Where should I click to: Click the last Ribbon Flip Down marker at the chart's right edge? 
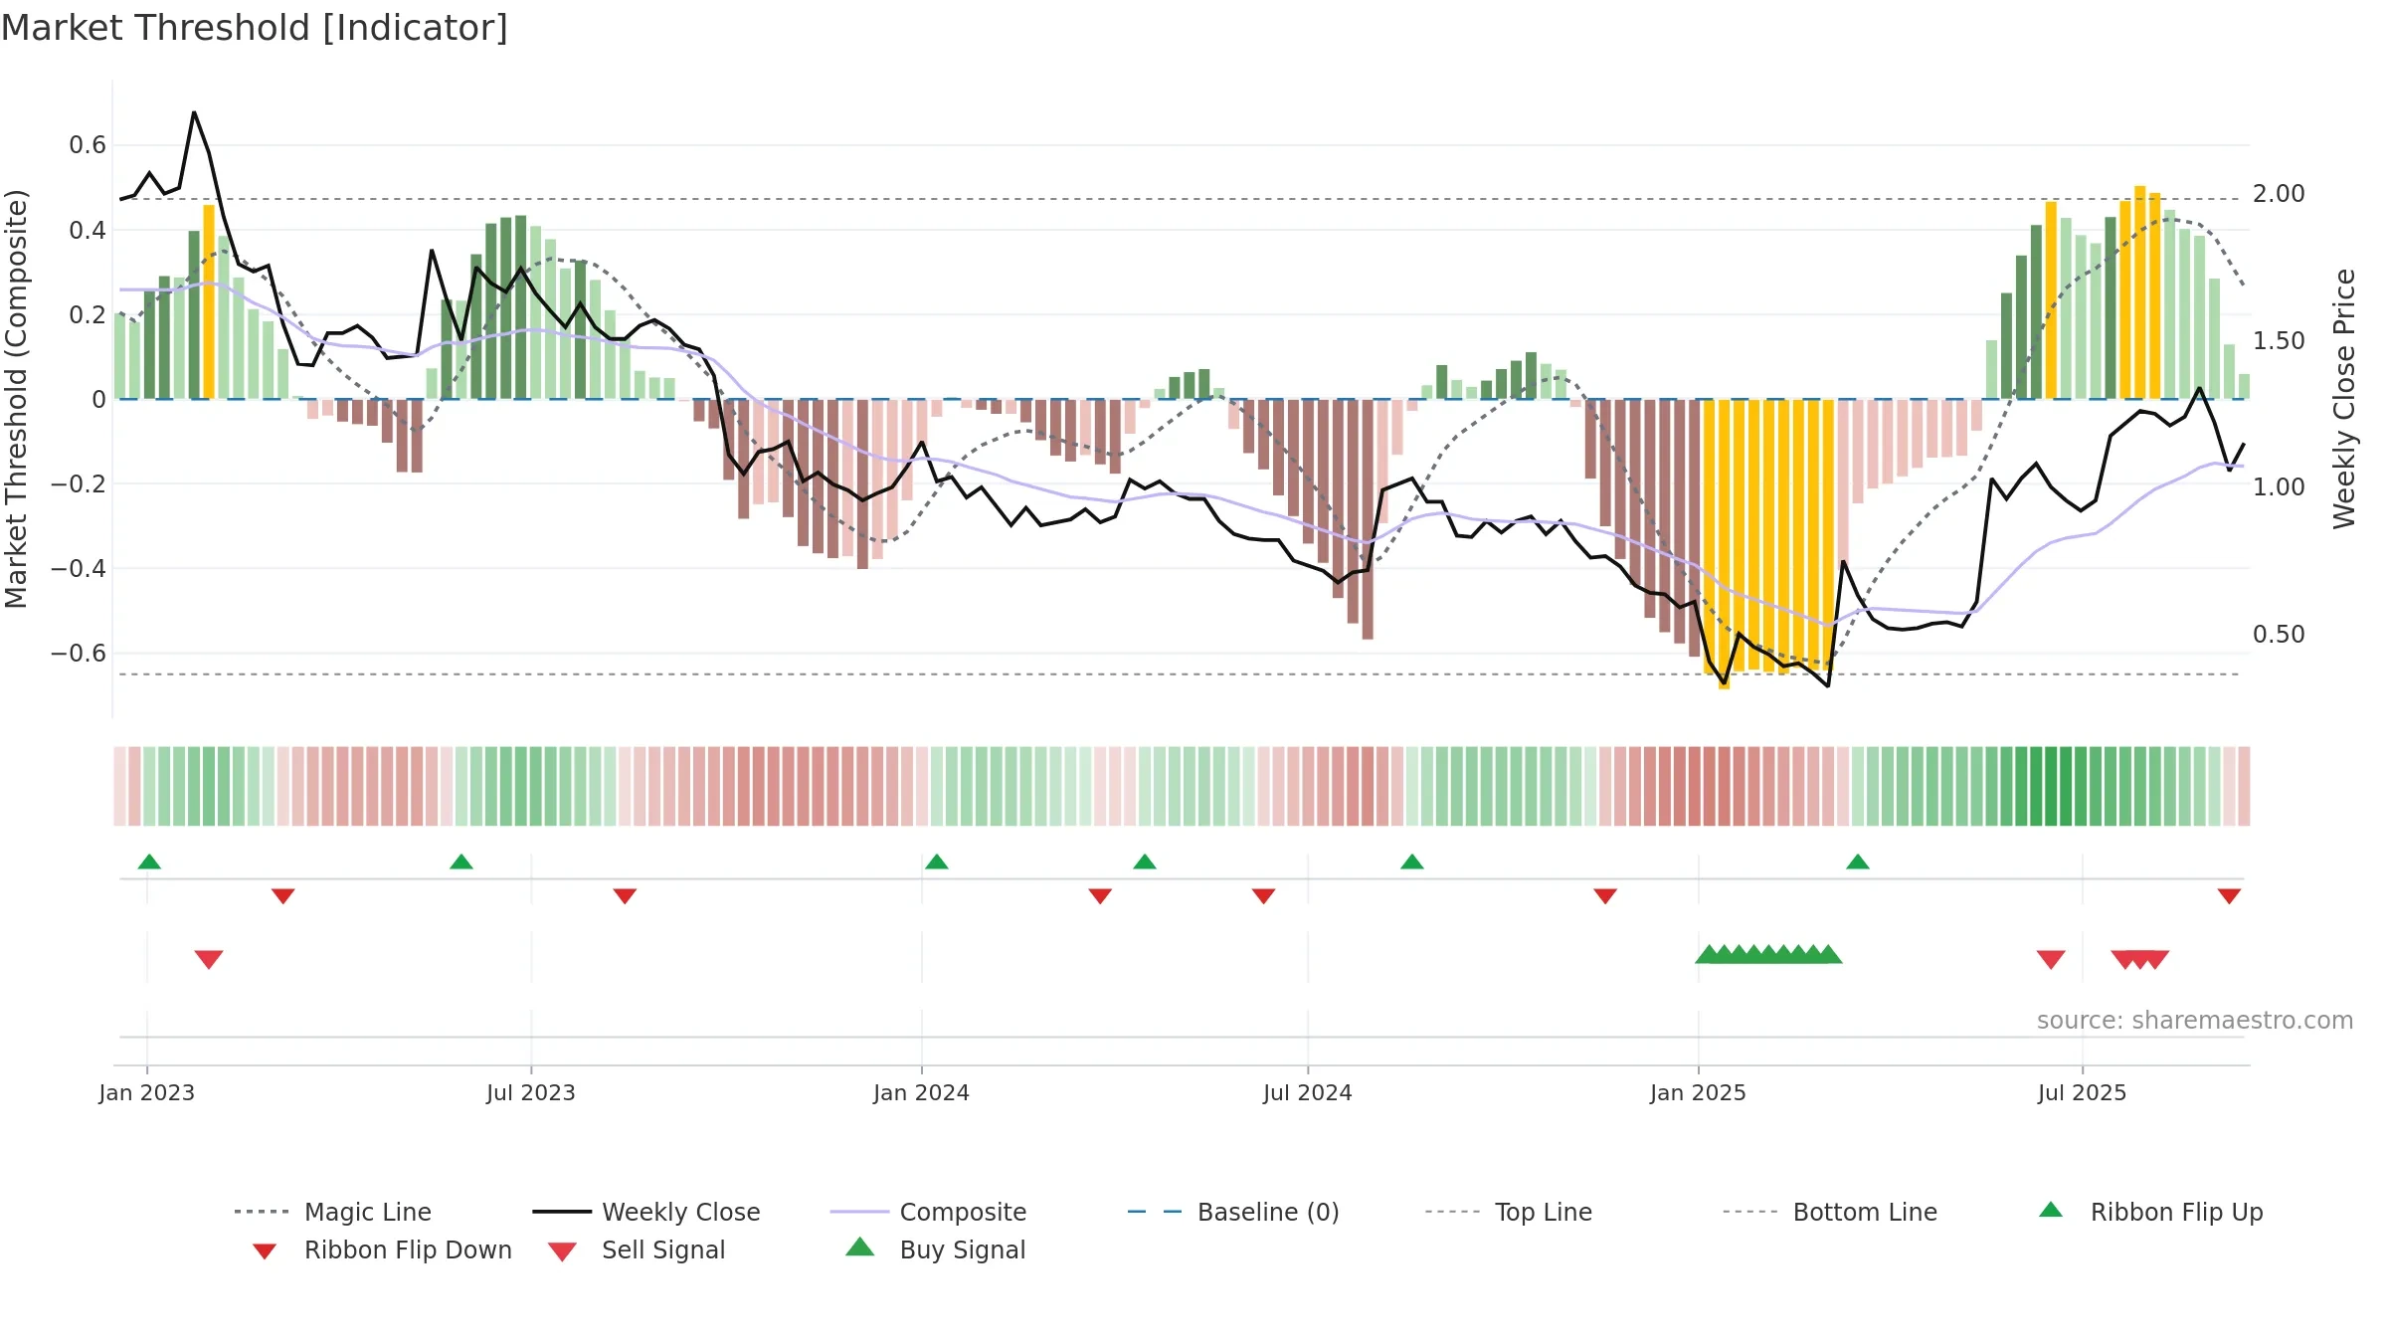click(2229, 896)
